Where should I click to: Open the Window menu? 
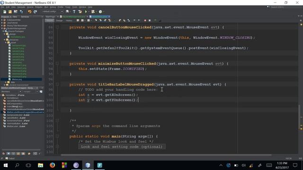(x=82, y=7)
